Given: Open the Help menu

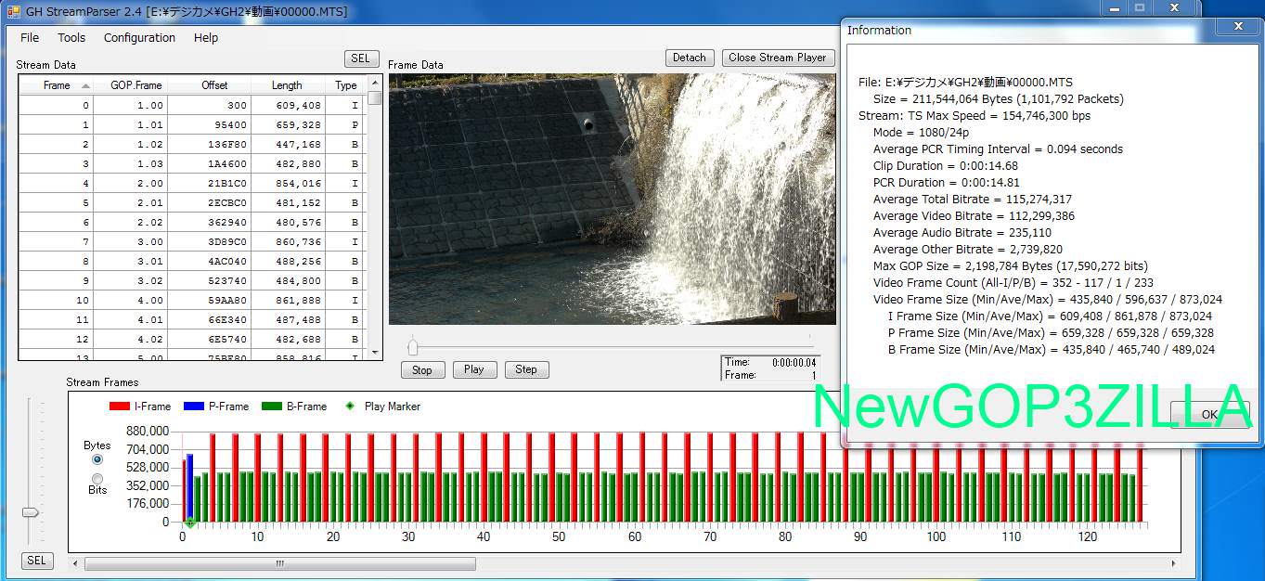Looking at the screenshot, I should pos(206,38).
